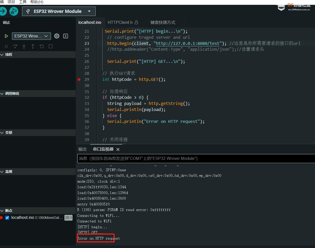Collapse the 变量 (Variables) section
This screenshot has width=315, height=248.
pyautogui.click(x=38, y=132)
